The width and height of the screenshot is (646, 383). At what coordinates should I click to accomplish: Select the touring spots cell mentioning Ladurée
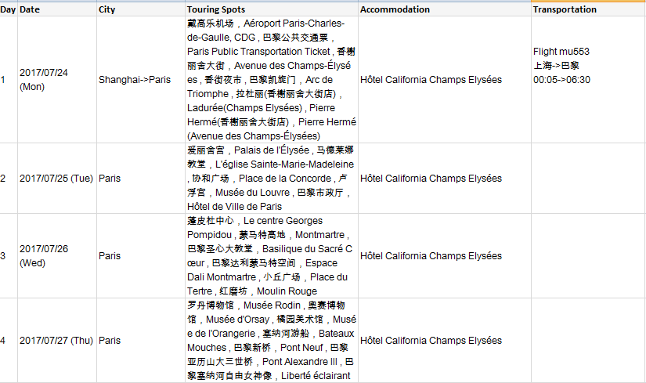pyautogui.click(x=271, y=79)
